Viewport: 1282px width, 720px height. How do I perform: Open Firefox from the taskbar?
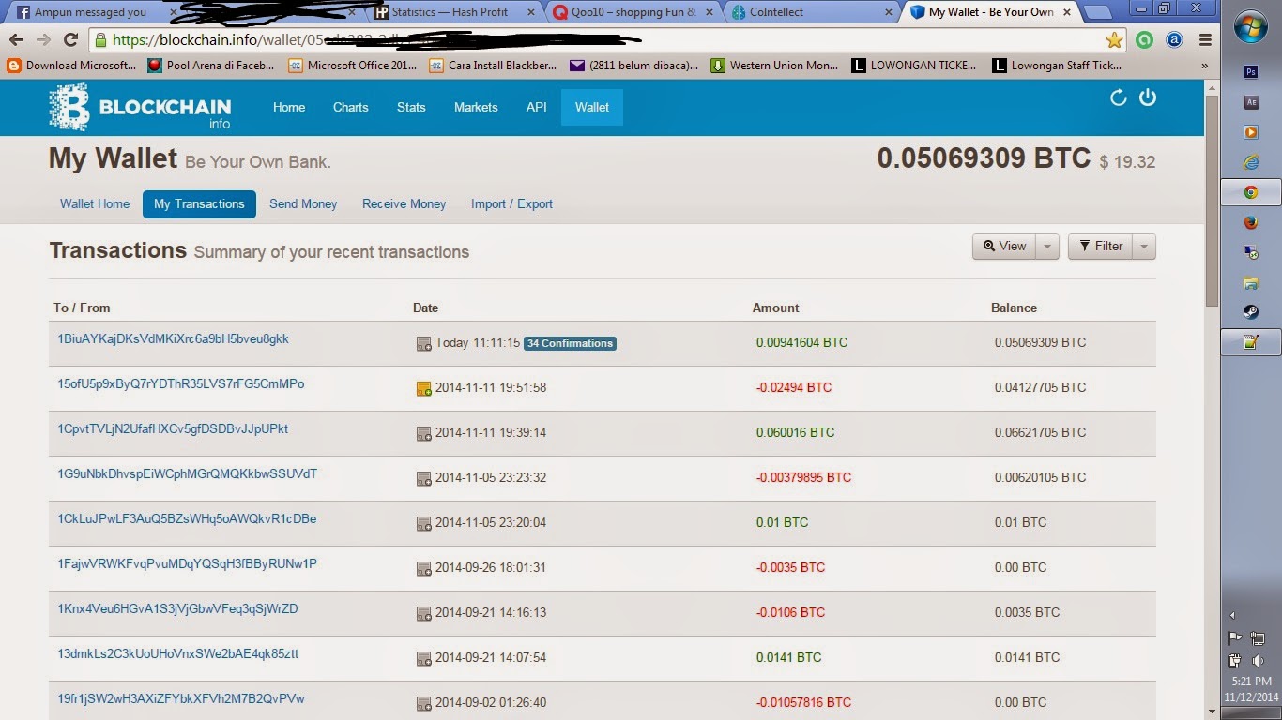point(1250,222)
